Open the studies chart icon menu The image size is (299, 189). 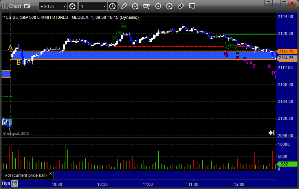[x=135, y=6]
